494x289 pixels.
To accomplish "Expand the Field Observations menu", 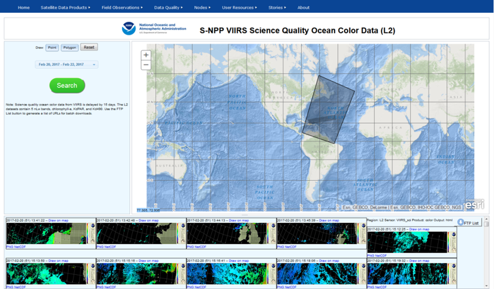I will [x=123, y=7].
